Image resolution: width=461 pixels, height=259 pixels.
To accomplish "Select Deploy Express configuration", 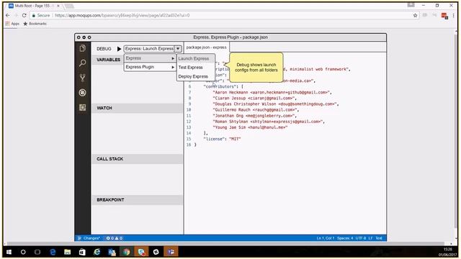I will click(x=196, y=76).
